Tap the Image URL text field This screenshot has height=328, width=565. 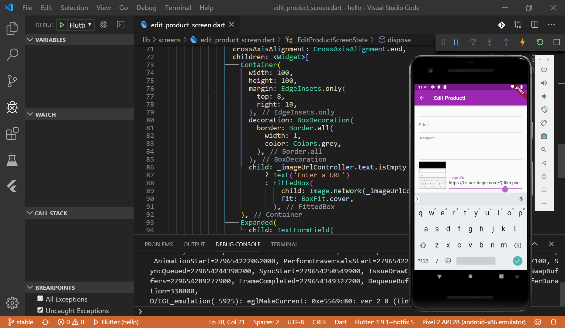(485, 182)
